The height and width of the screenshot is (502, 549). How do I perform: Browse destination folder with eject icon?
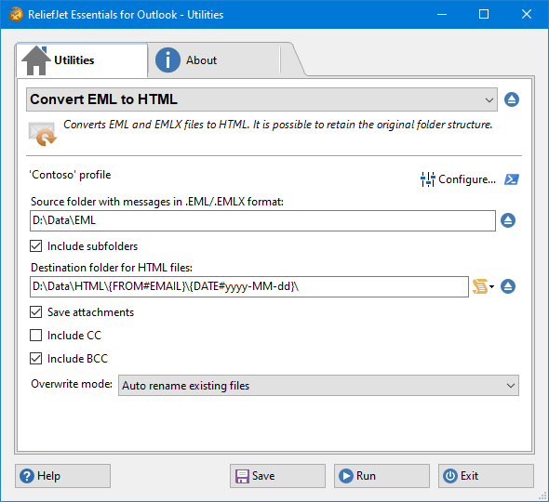[508, 286]
